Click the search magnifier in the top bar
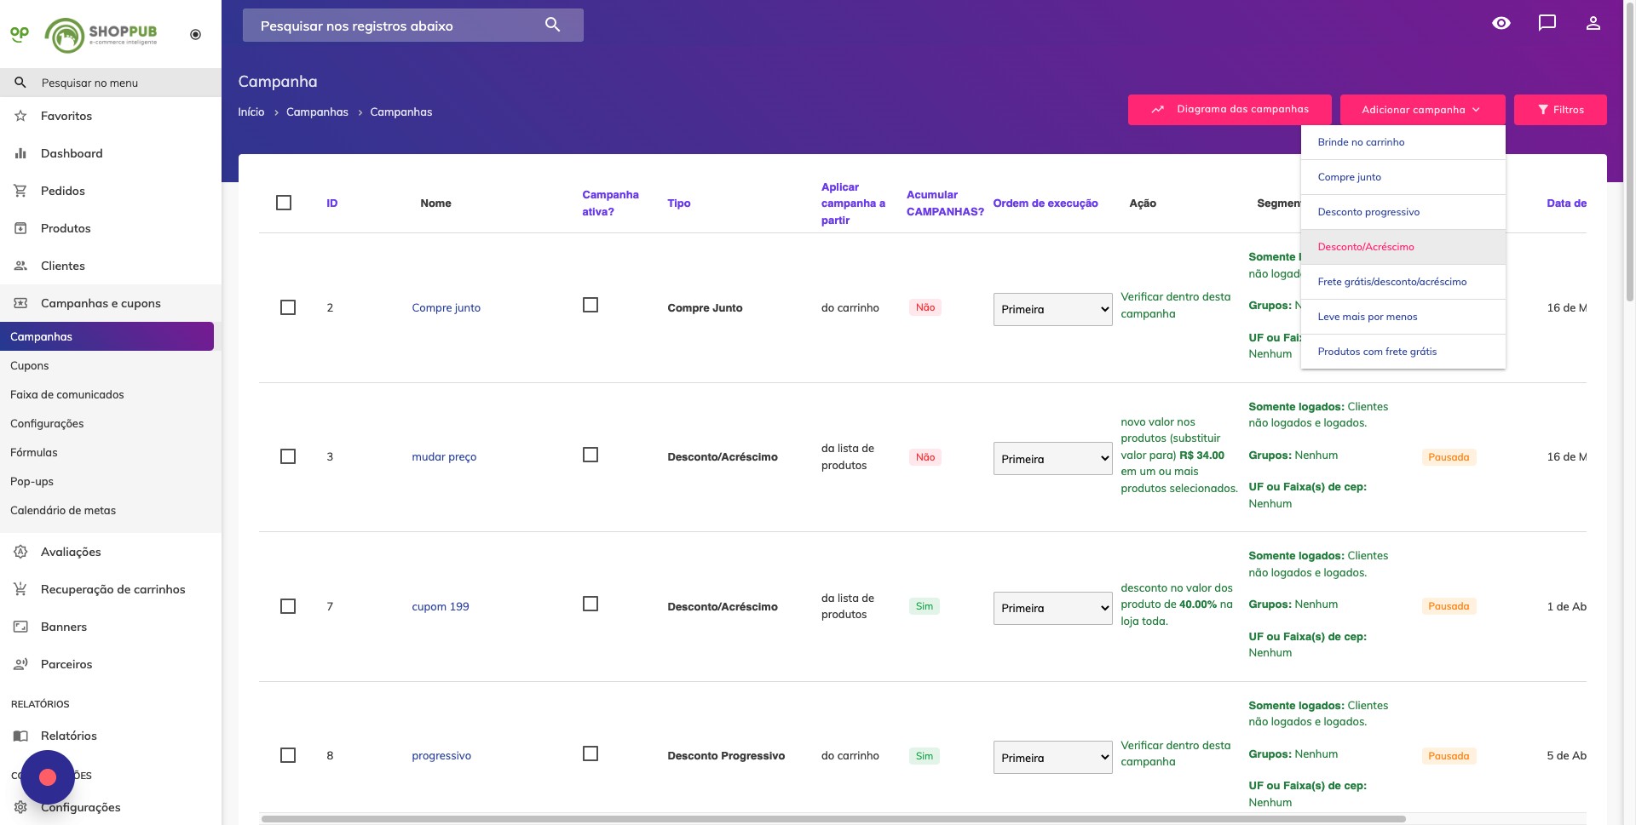Screen dimensions: 1636x825 click(552, 26)
